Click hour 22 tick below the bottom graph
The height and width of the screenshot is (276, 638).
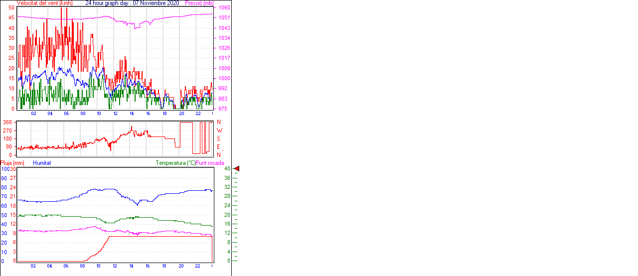(198, 266)
